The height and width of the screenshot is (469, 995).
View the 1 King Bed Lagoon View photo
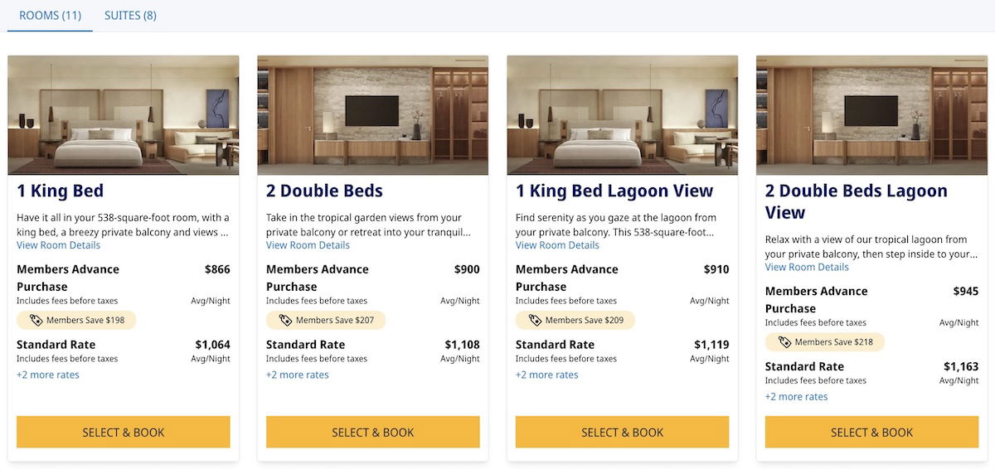(x=623, y=115)
